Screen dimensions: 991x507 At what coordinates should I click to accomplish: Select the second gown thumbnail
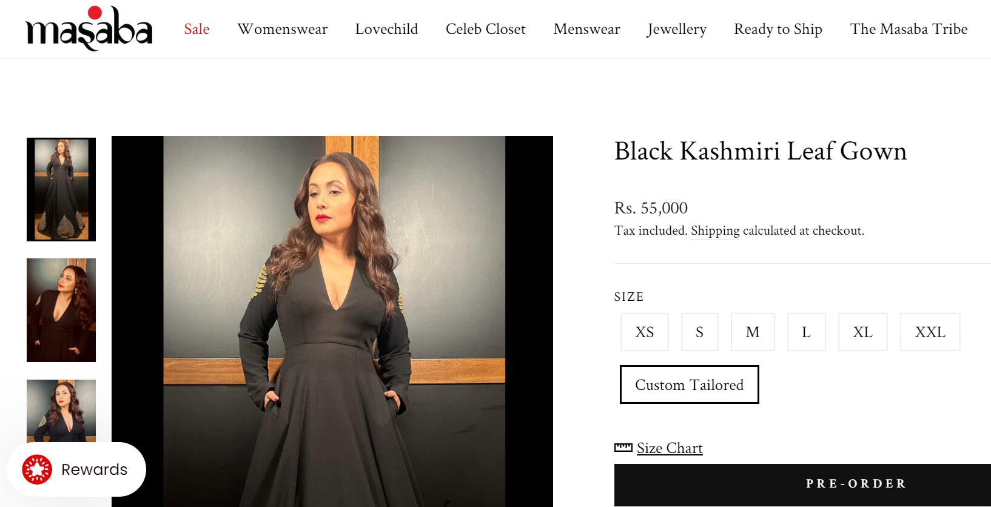(x=61, y=310)
